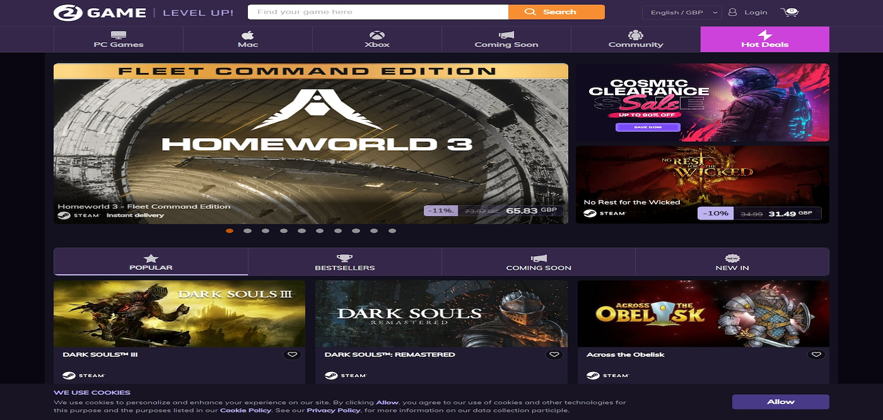Open the English / GBP language dropdown

click(x=682, y=13)
